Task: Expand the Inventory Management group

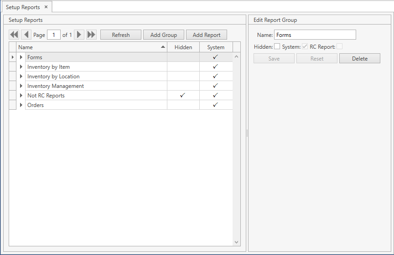Action: point(21,86)
